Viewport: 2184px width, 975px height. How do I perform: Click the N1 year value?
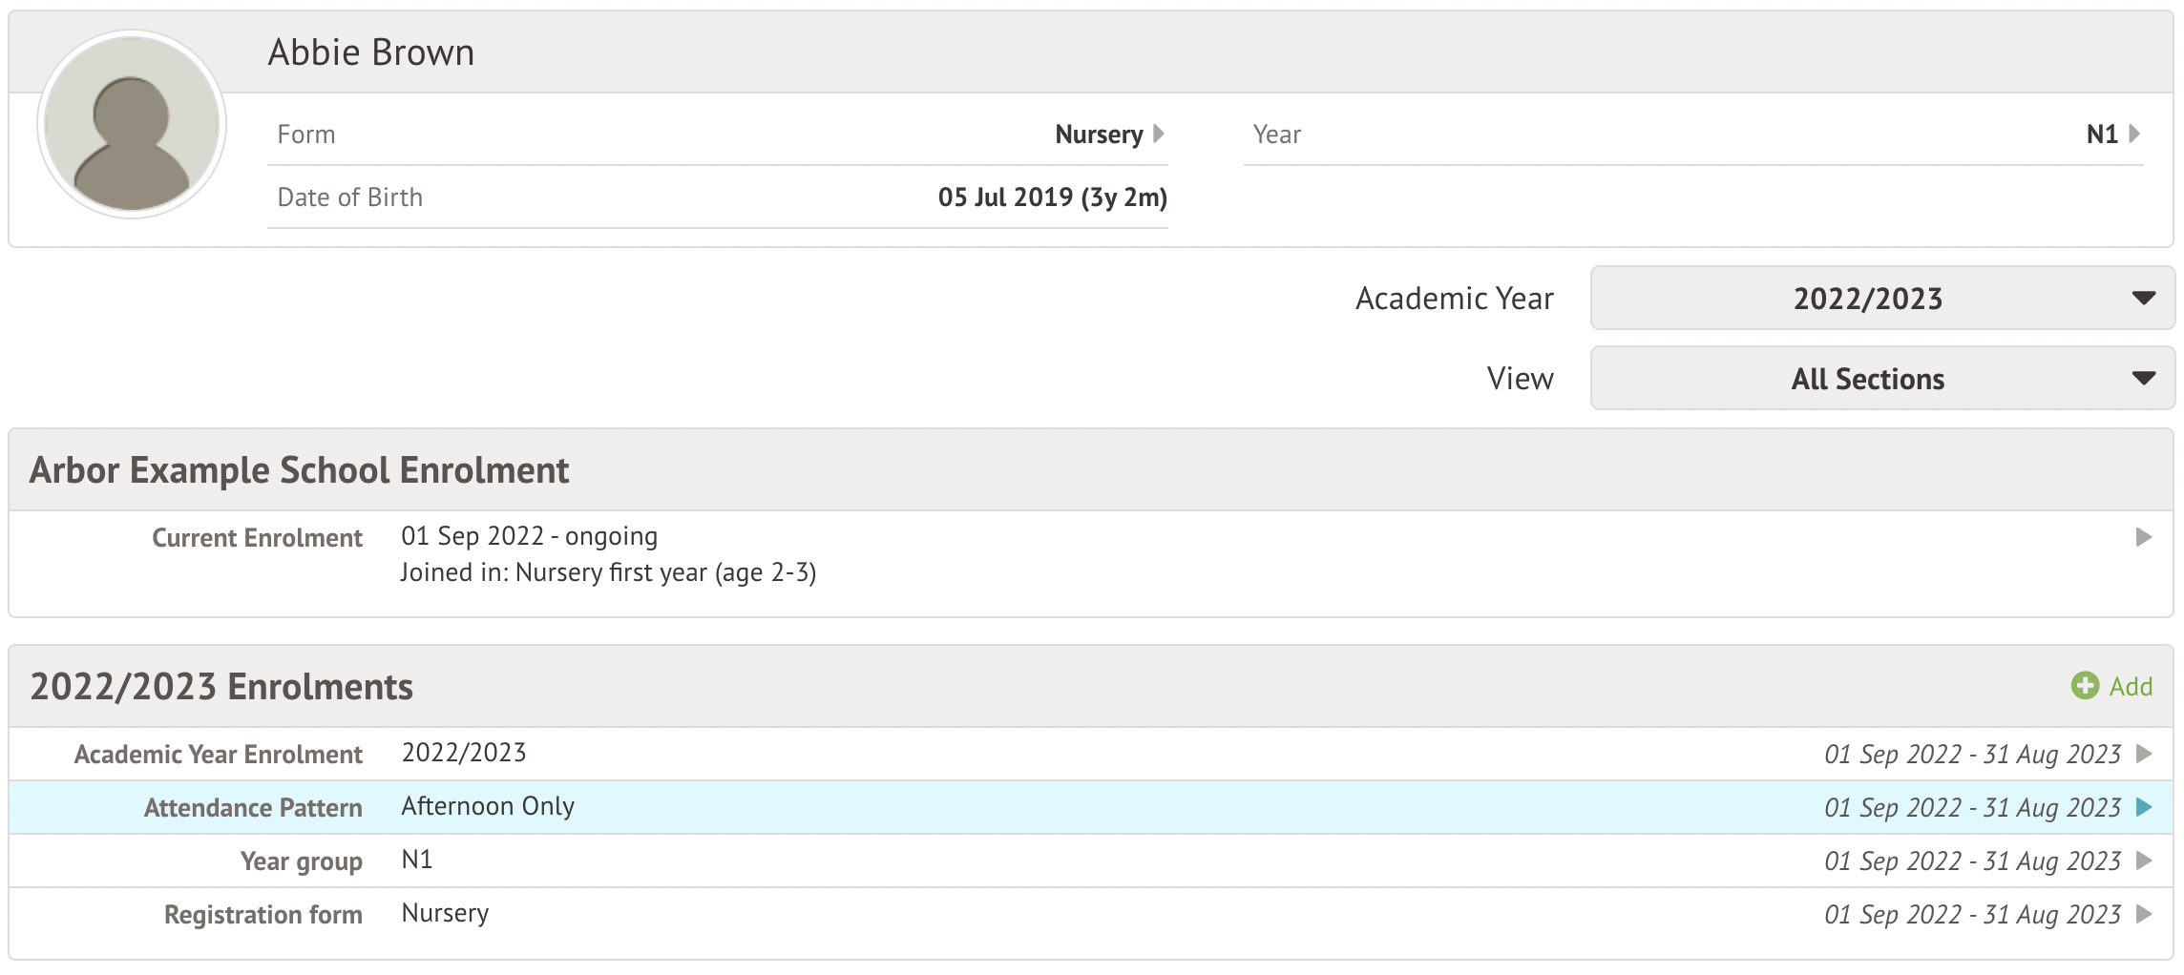click(2101, 135)
